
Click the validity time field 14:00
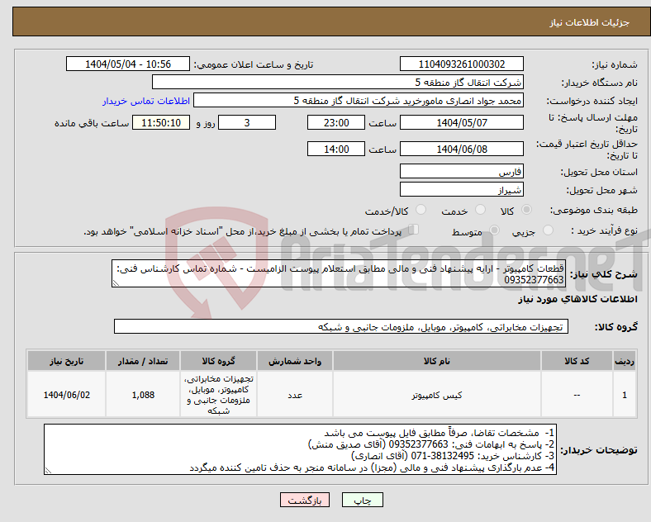[336, 149]
